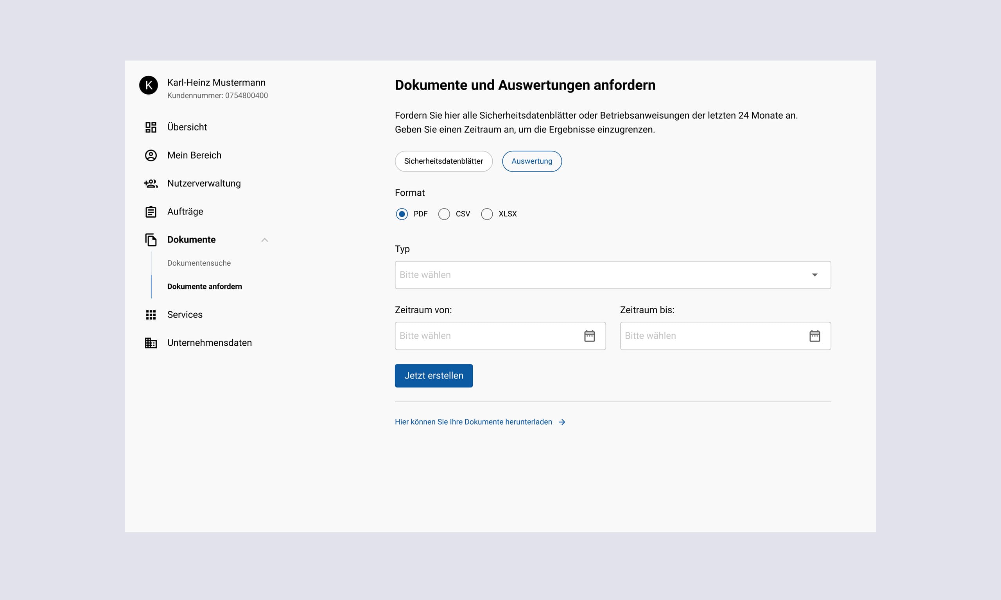Select the CSV format radio button
The width and height of the screenshot is (1001, 600).
click(x=444, y=214)
